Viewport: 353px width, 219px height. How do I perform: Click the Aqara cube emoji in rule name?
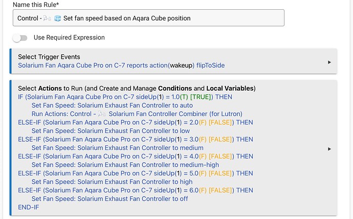click(58, 18)
